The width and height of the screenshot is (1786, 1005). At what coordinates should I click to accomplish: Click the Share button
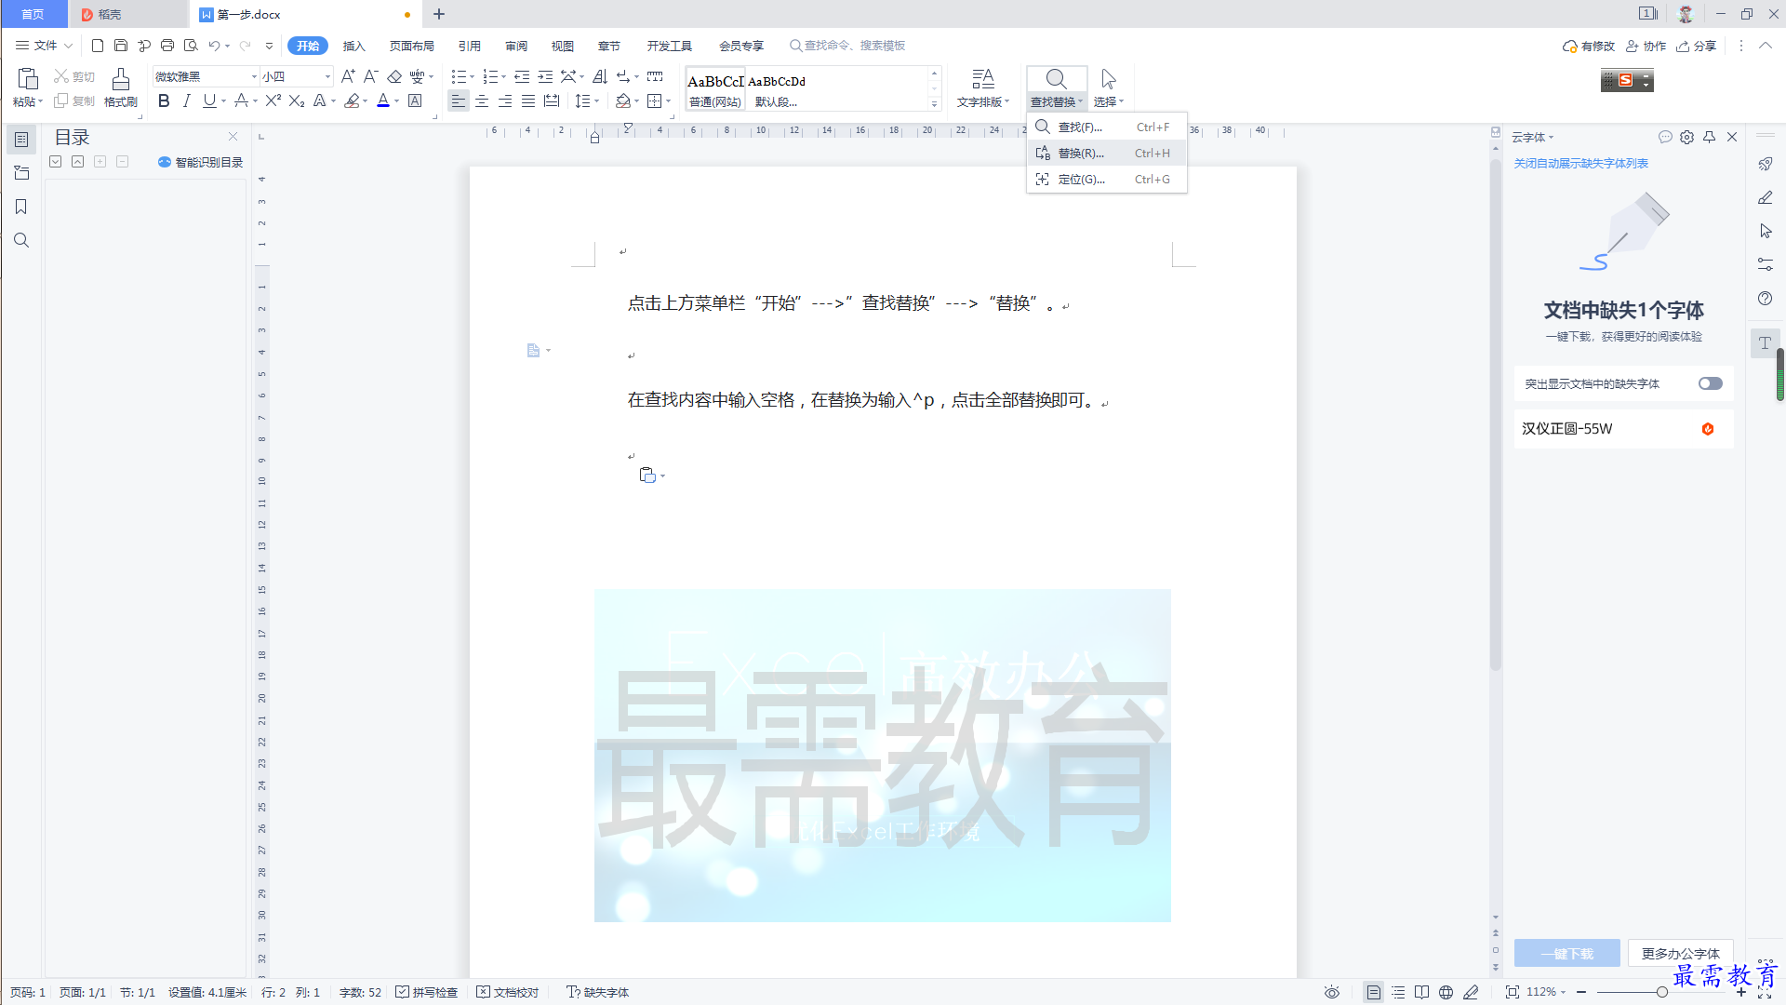click(x=1697, y=46)
